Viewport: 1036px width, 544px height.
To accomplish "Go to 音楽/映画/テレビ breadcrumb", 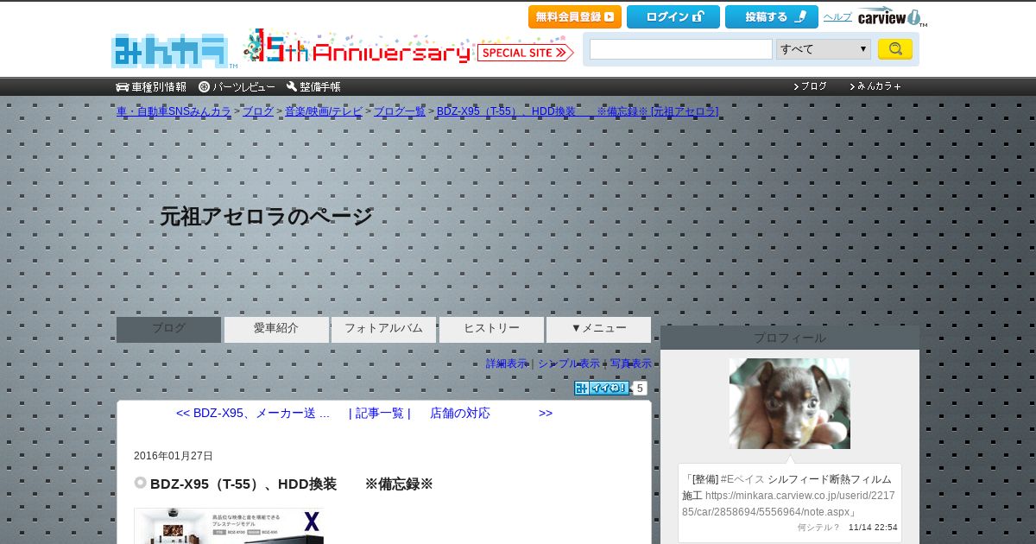I will tap(324, 111).
